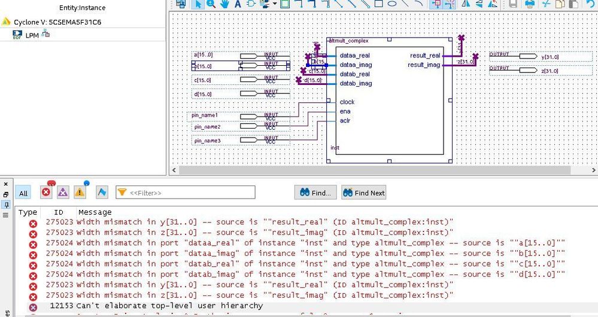Select the Pin tool

point(265,4)
